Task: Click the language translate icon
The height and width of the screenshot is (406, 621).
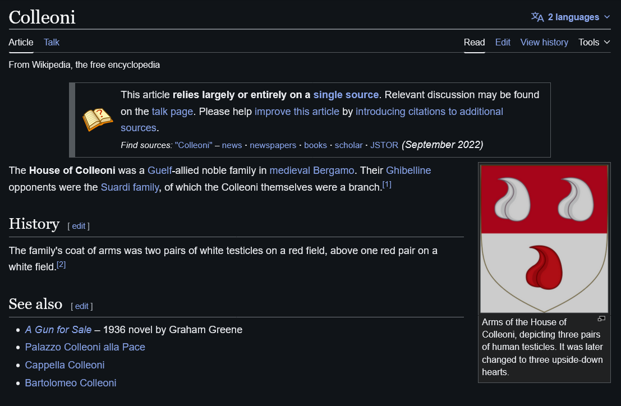Action: pos(537,17)
